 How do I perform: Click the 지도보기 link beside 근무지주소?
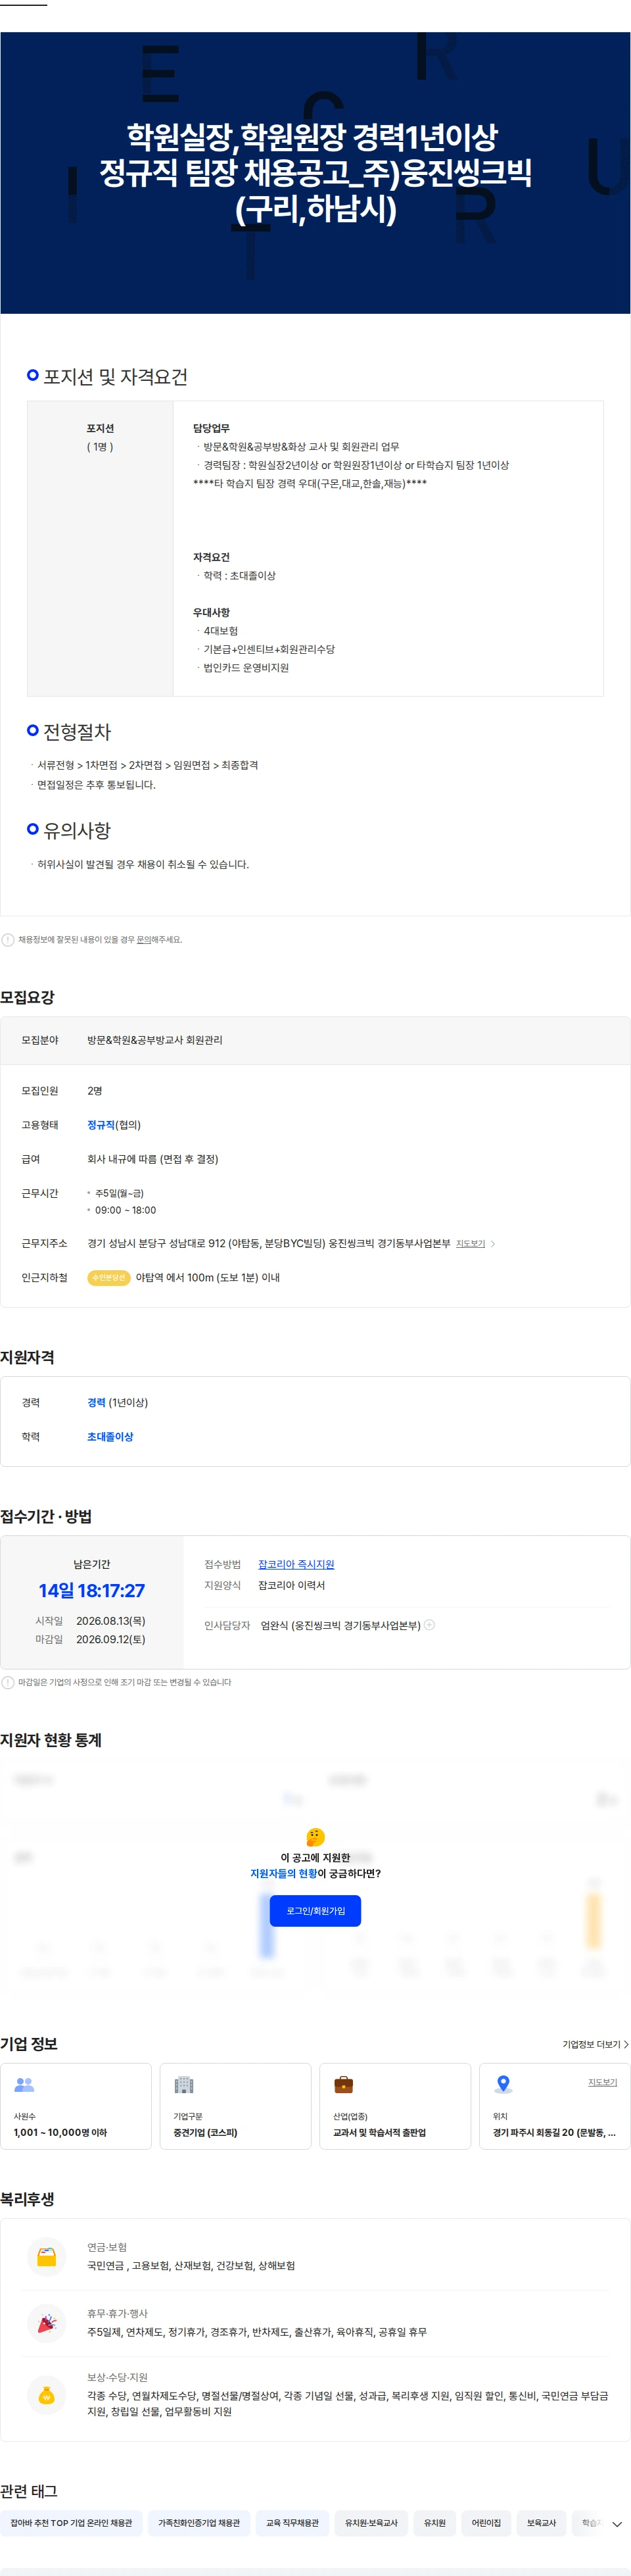tap(470, 1244)
